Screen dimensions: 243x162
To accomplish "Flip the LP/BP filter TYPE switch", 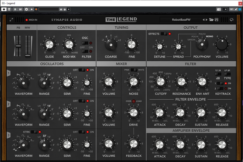I will (228, 74).
